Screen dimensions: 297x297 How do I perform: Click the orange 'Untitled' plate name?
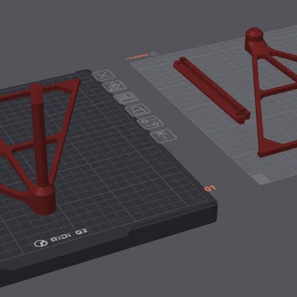137,56
